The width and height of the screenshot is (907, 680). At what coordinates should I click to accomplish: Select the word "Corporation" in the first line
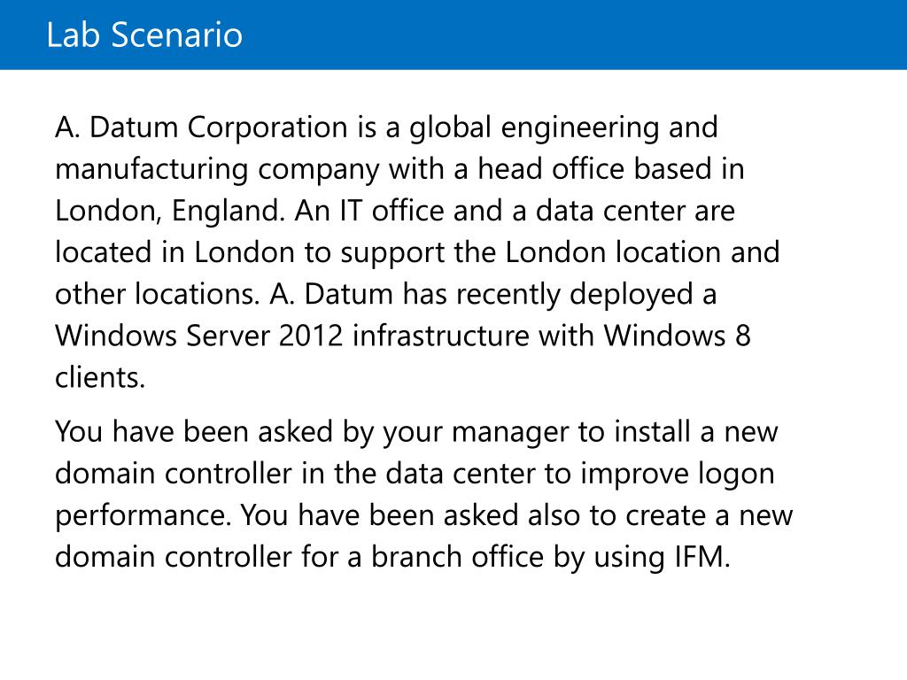pyautogui.click(x=267, y=128)
